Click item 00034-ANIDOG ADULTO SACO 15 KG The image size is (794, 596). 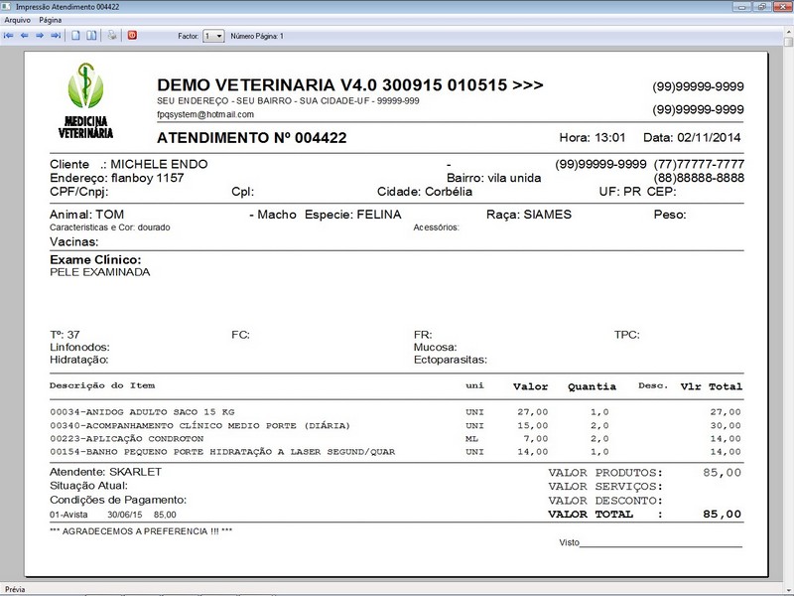[x=142, y=412]
